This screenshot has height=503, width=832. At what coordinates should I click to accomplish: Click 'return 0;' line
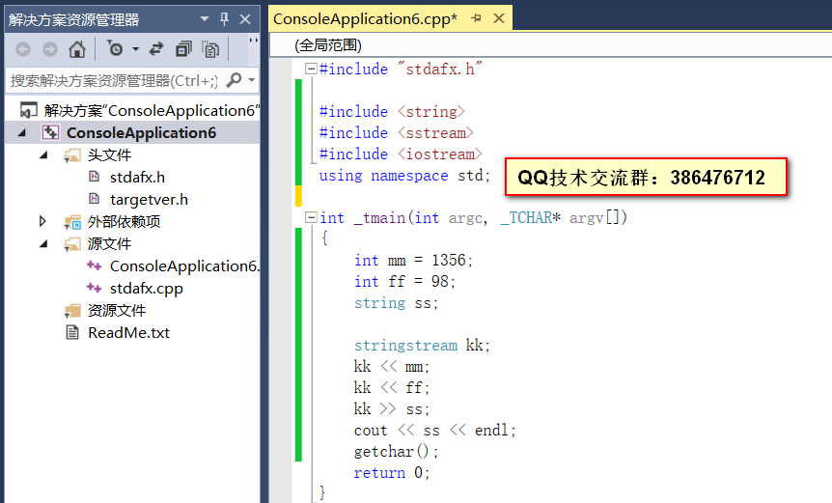pos(392,472)
